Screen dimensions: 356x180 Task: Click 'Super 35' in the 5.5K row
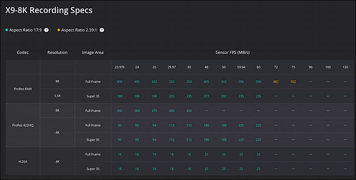pyautogui.click(x=93, y=96)
